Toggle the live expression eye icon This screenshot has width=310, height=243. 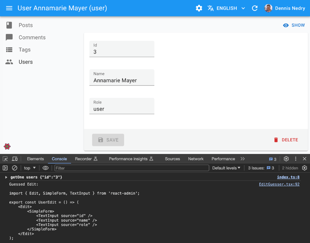(x=46, y=168)
